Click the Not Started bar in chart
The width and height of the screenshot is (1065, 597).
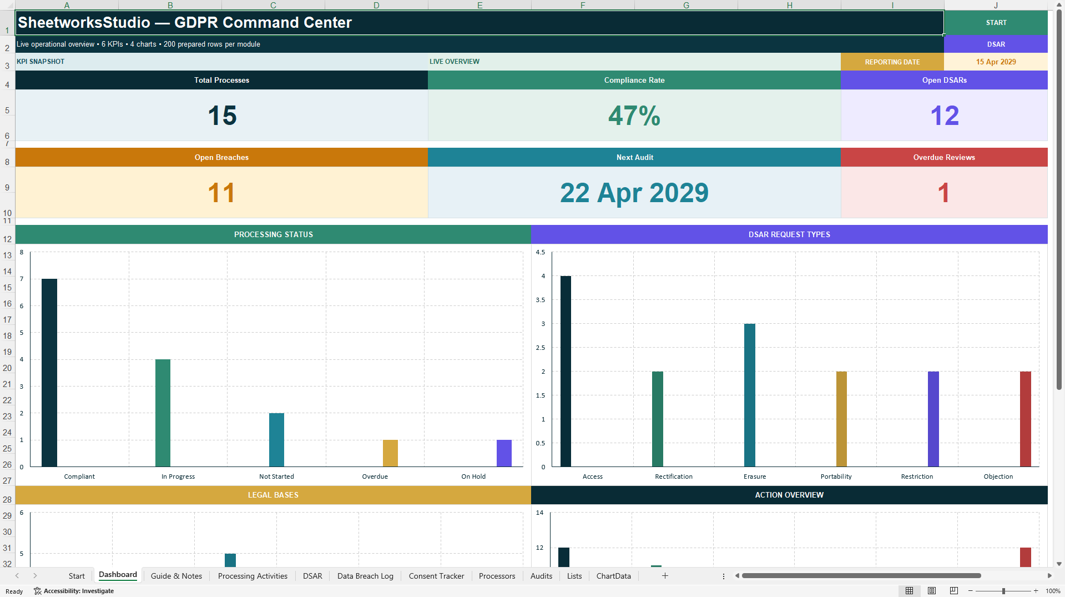(276, 440)
